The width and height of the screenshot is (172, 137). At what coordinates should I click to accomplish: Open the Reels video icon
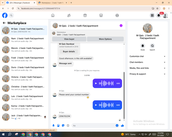pyautogui.click(x=85, y=15)
